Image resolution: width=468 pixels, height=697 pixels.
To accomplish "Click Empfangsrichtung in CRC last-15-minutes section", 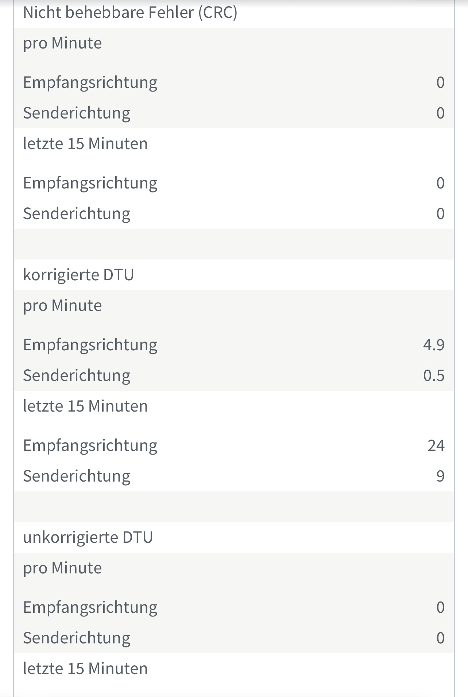I will [90, 183].
